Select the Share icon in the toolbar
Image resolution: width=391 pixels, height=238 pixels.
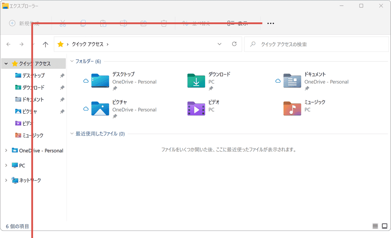pos(144,23)
